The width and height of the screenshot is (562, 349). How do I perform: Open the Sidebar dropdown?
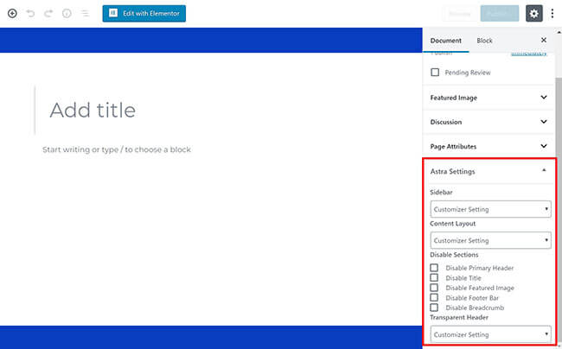(x=491, y=209)
